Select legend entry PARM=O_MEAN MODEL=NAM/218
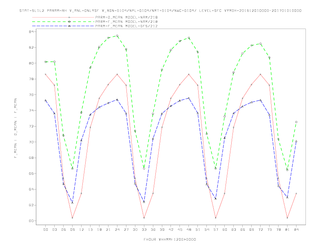Screen dimensions: 323x250 point(126,17)
